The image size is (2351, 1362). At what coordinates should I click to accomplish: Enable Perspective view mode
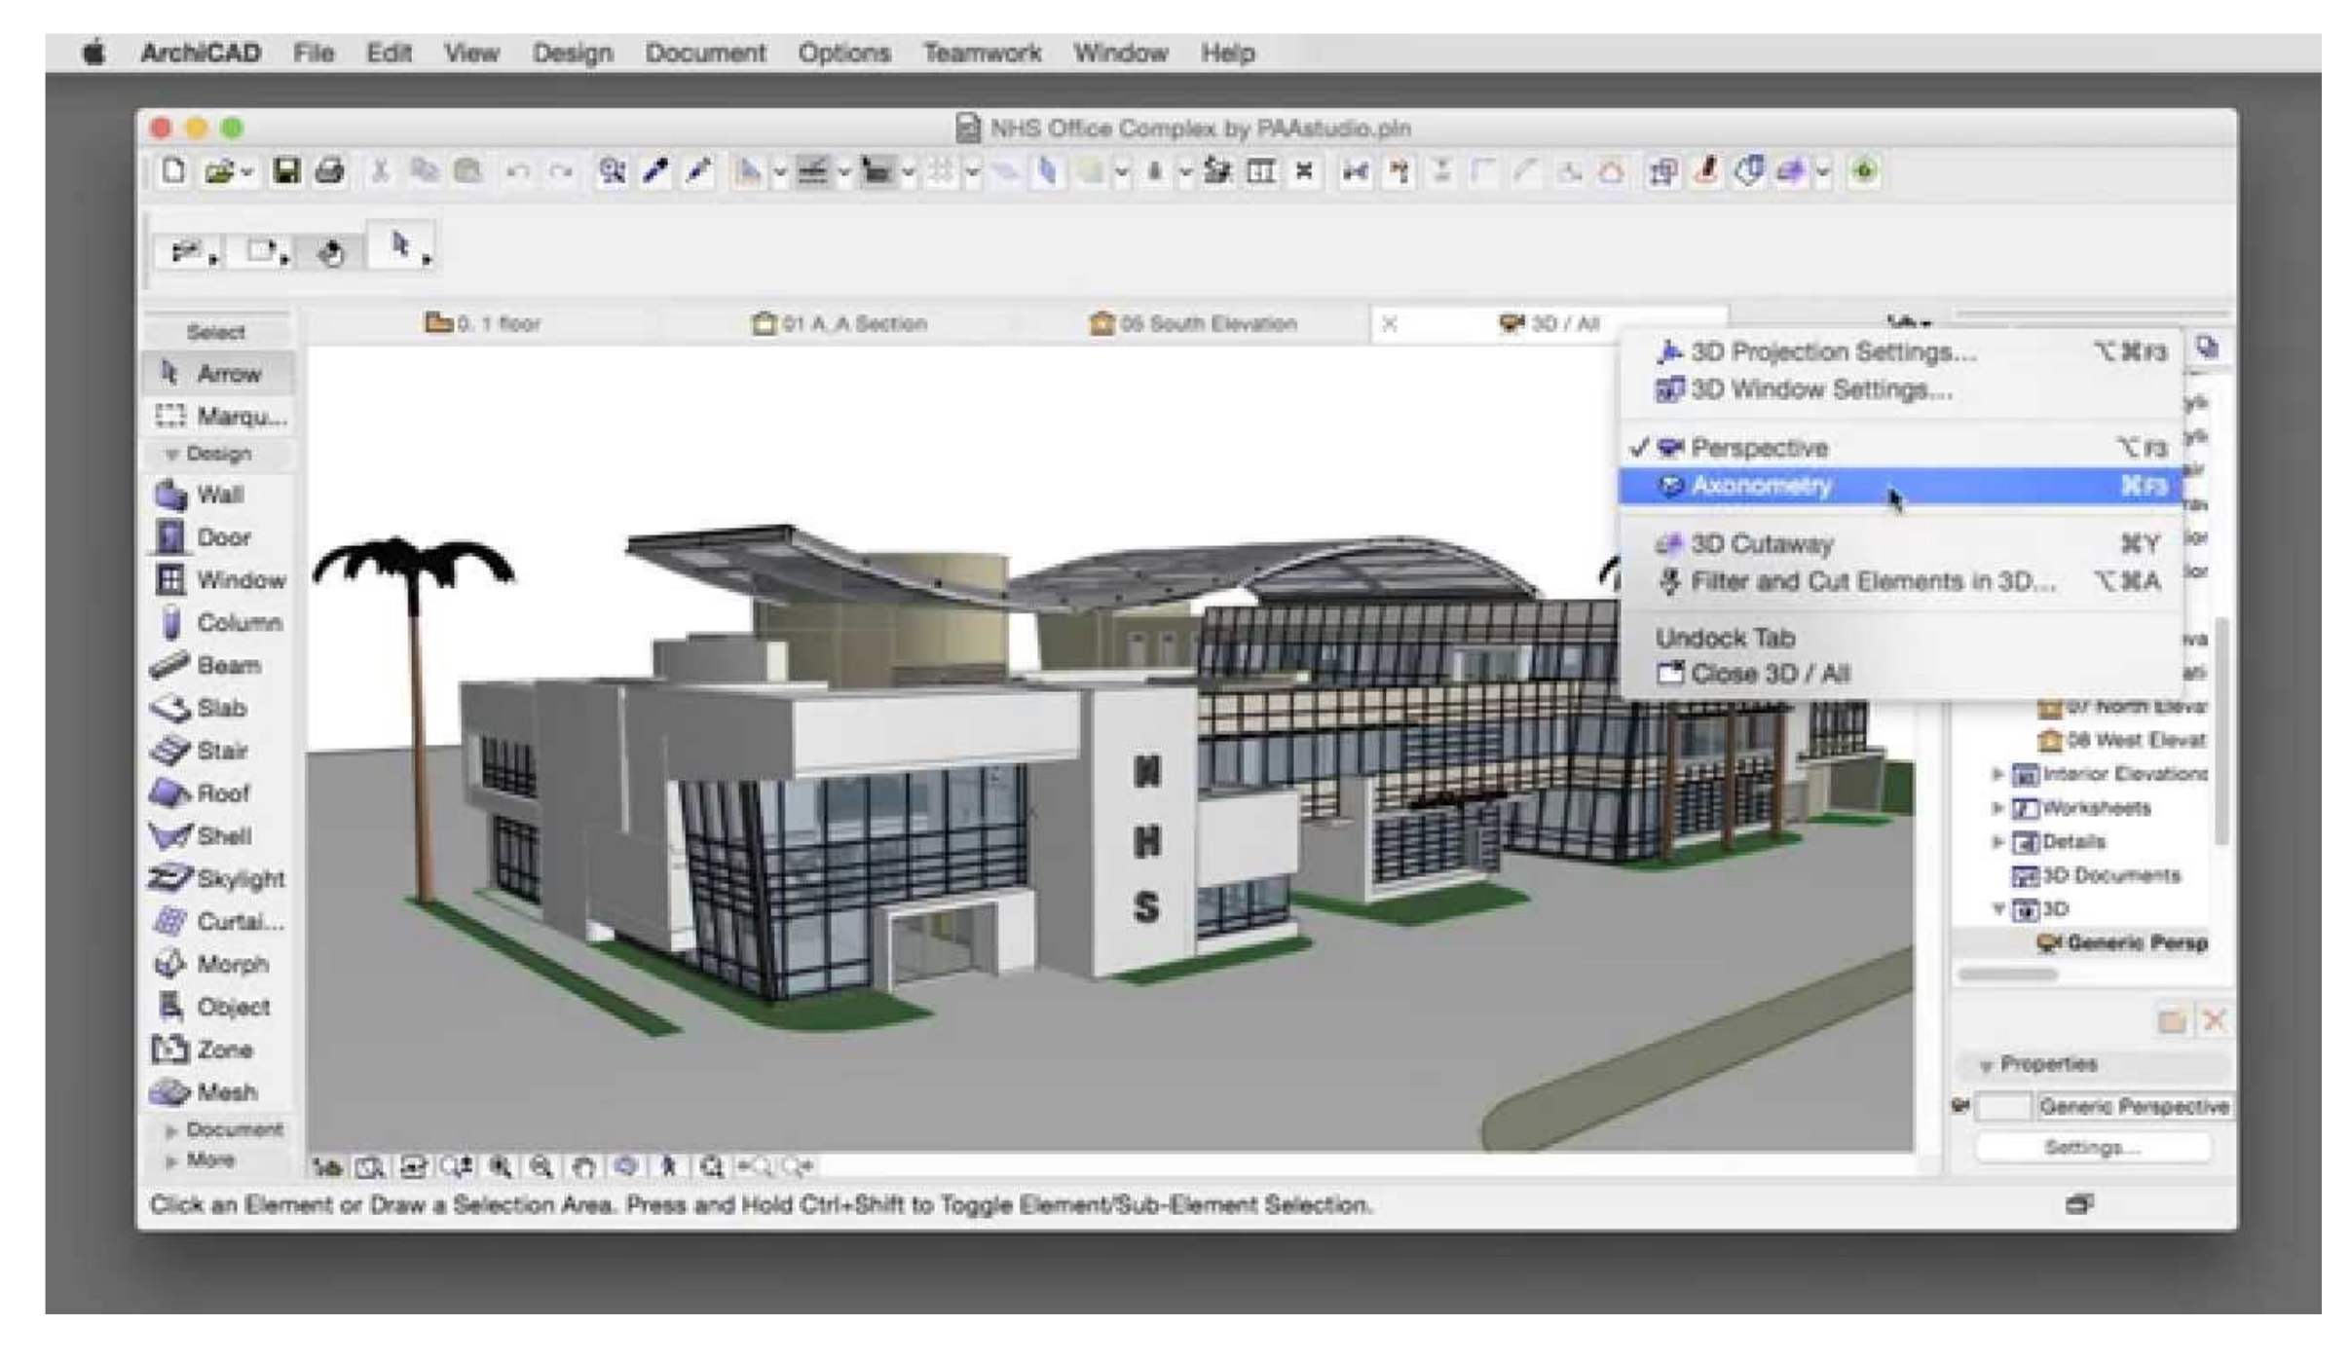click(x=1757, y=448)
